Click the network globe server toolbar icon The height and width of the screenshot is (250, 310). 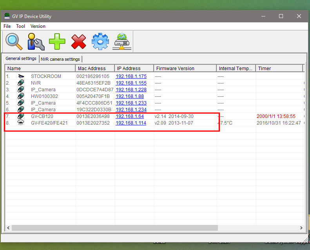122,42
